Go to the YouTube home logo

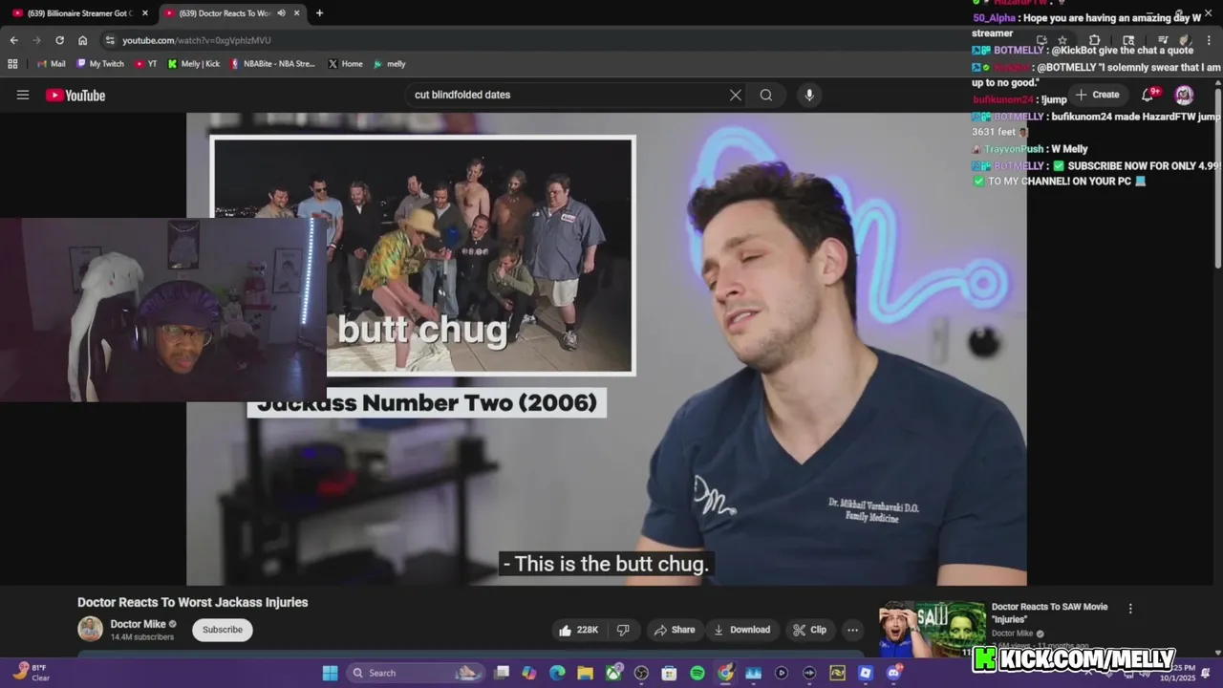75,95
